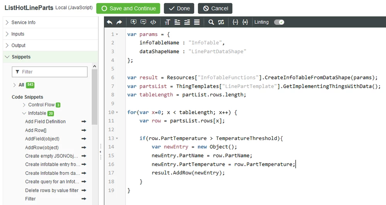This screenshot has width=386, height=205.
Task: Click Save and Continue button
Action: [128, 9]
